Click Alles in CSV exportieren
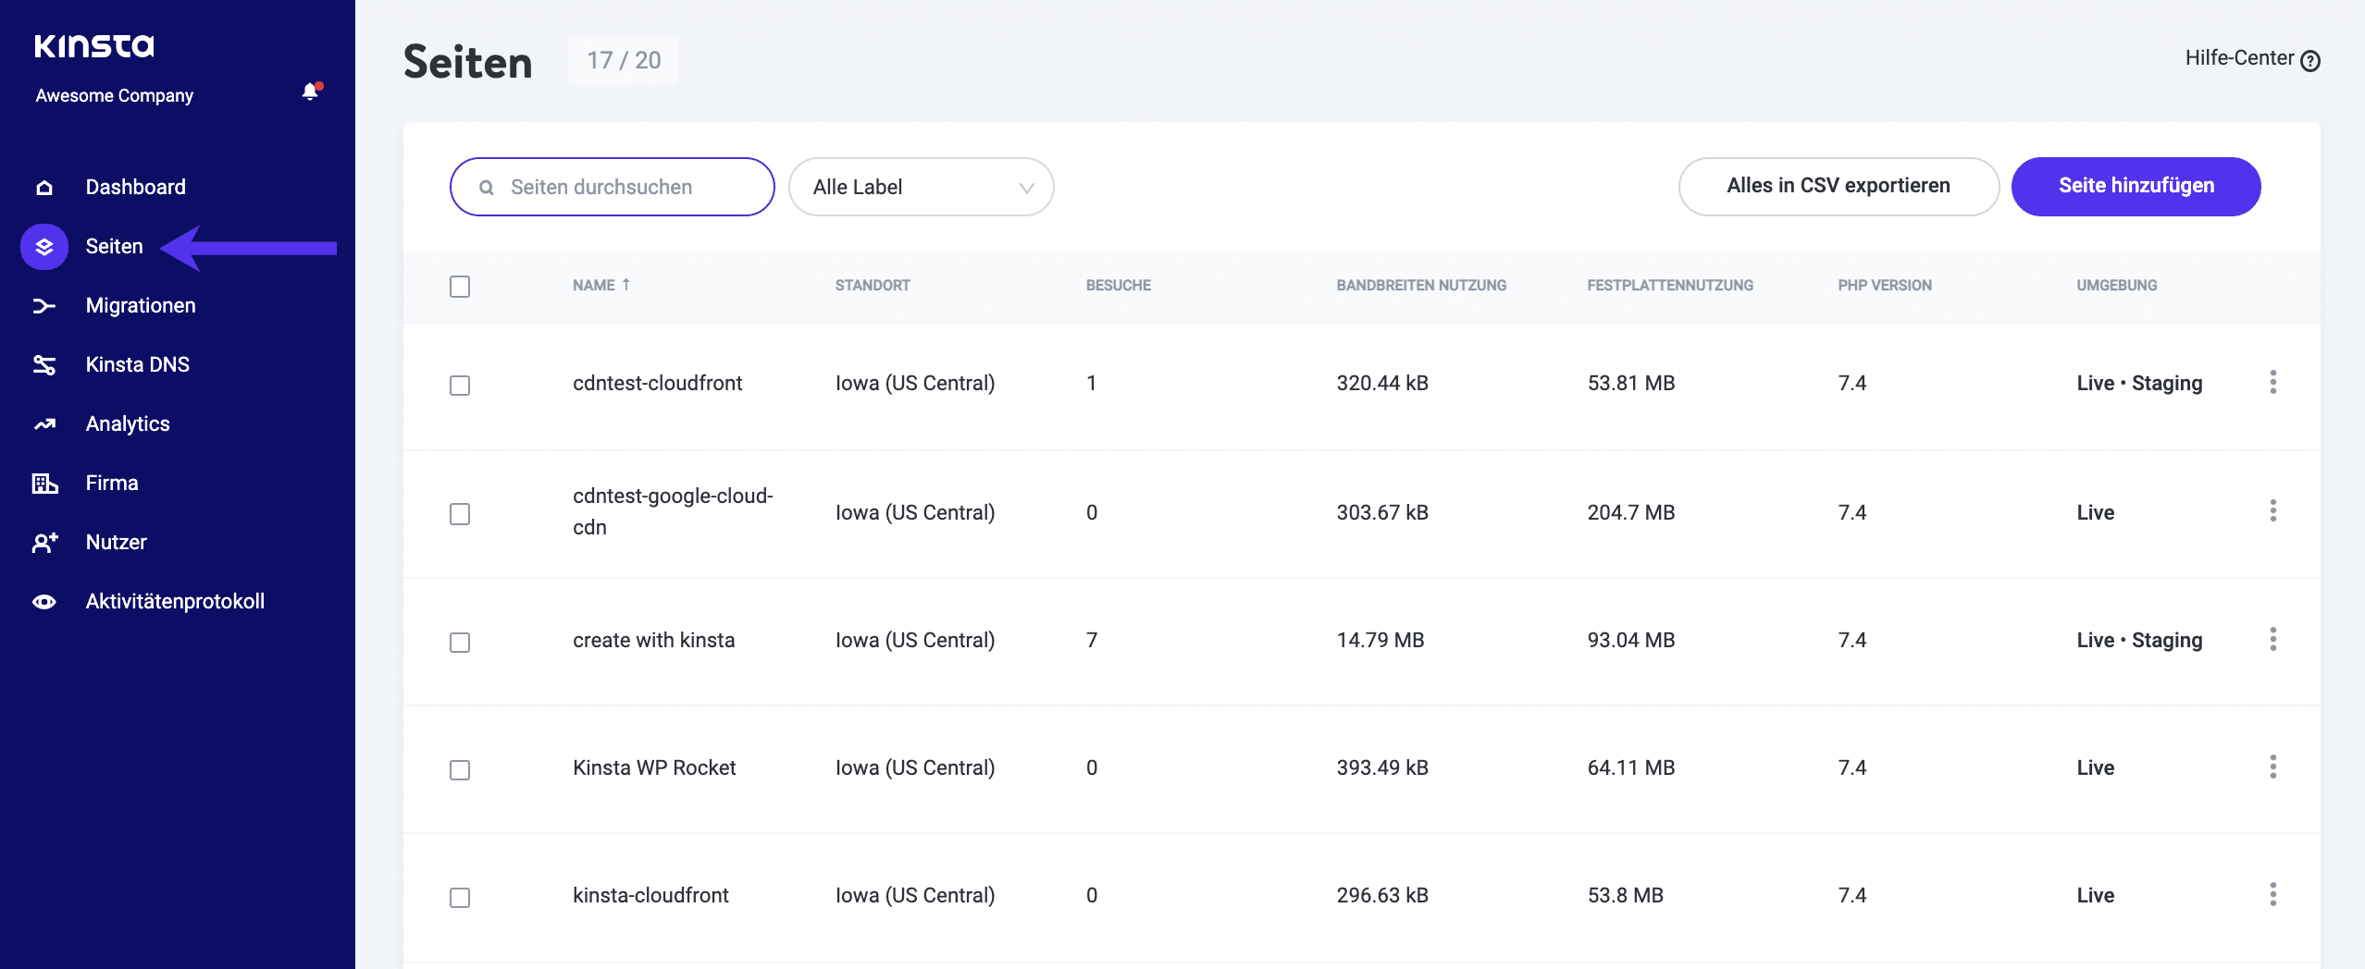2365x969 pixels. (x=1839, y=186)
